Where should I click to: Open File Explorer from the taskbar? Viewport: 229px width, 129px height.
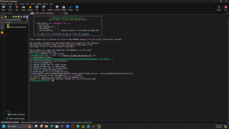tap(47, 126)
